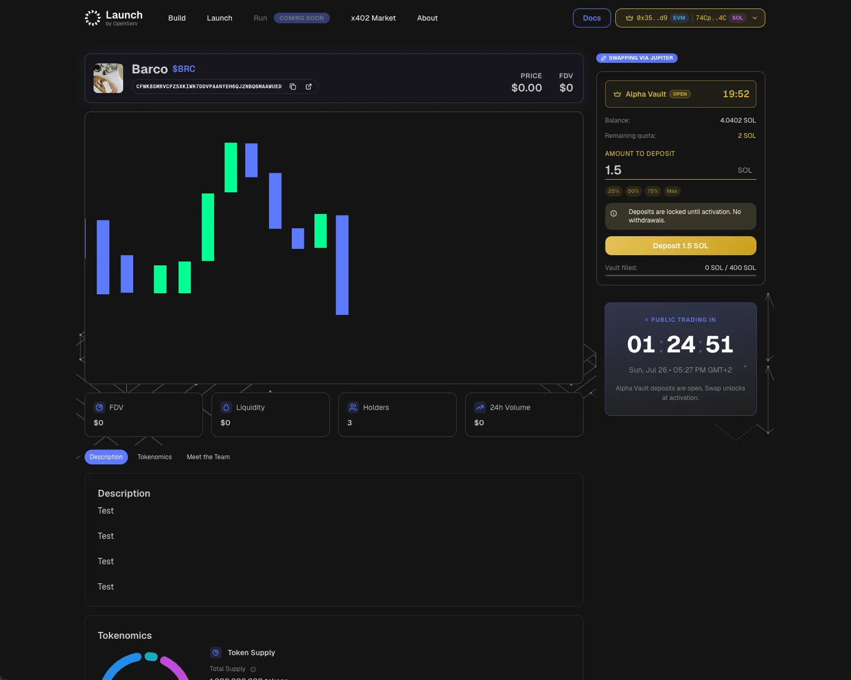
Task: Click the Holders card
Action: (x=397, y=415)
